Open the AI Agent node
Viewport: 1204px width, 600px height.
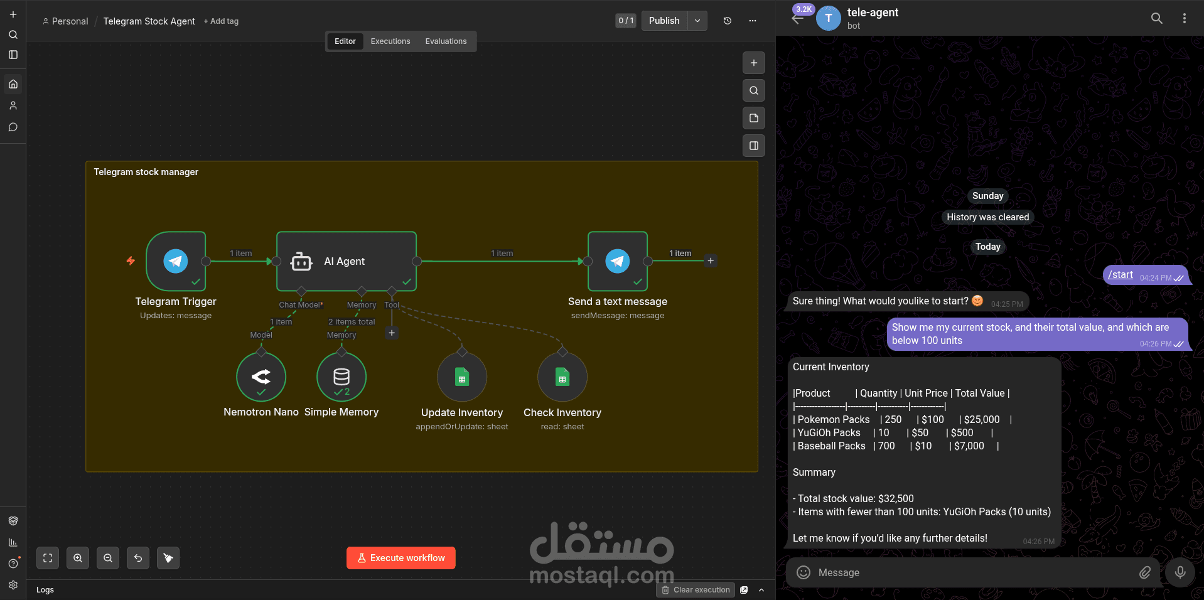click(x=347, y=261)
